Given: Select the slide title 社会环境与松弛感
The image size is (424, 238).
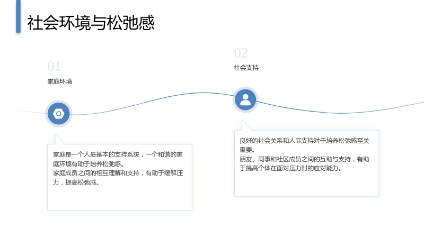Looking at the screenshot, I should (91, 23).
